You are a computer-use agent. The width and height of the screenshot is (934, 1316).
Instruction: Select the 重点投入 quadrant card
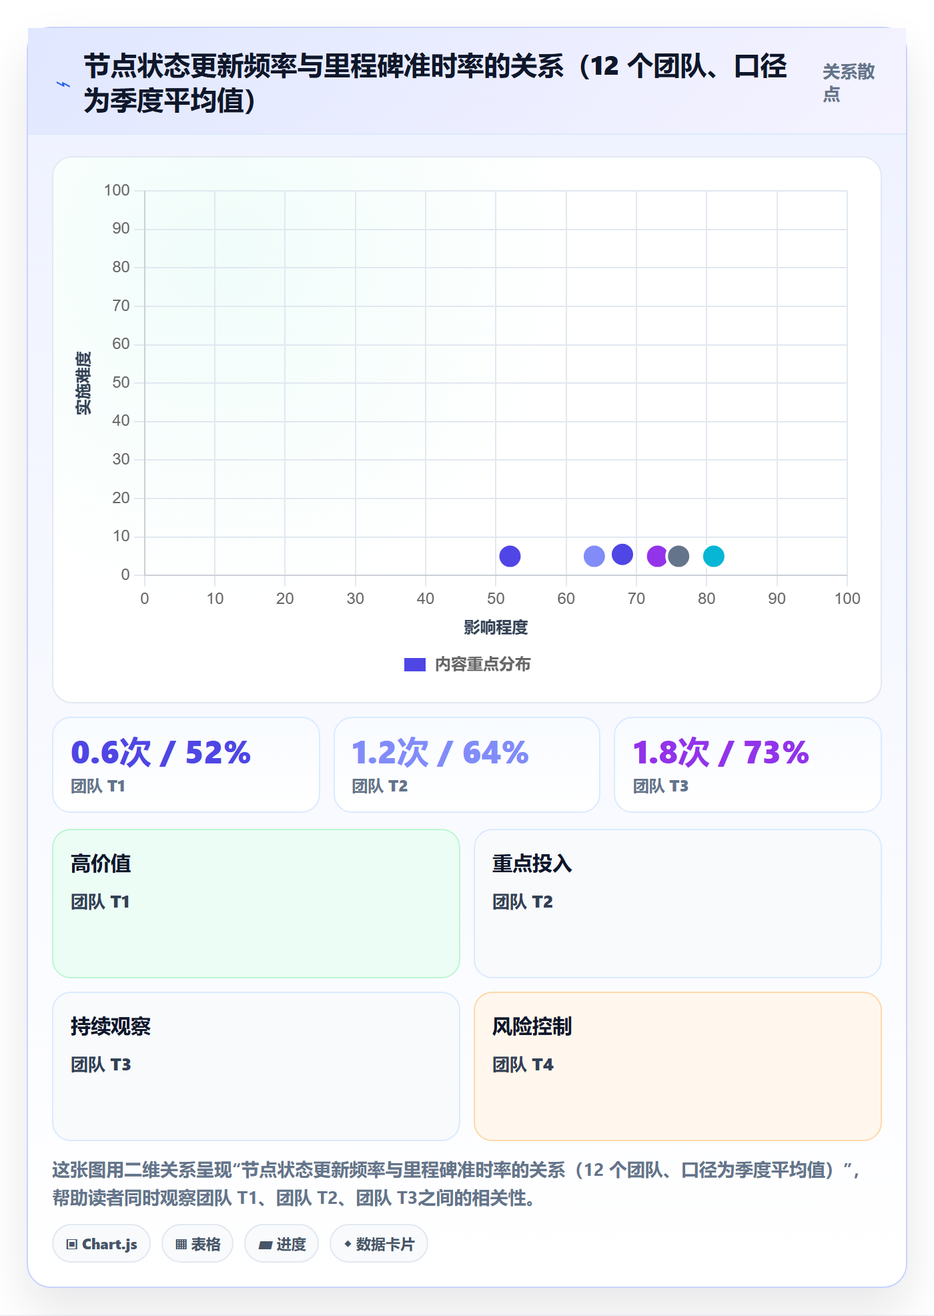pos(678,904)
